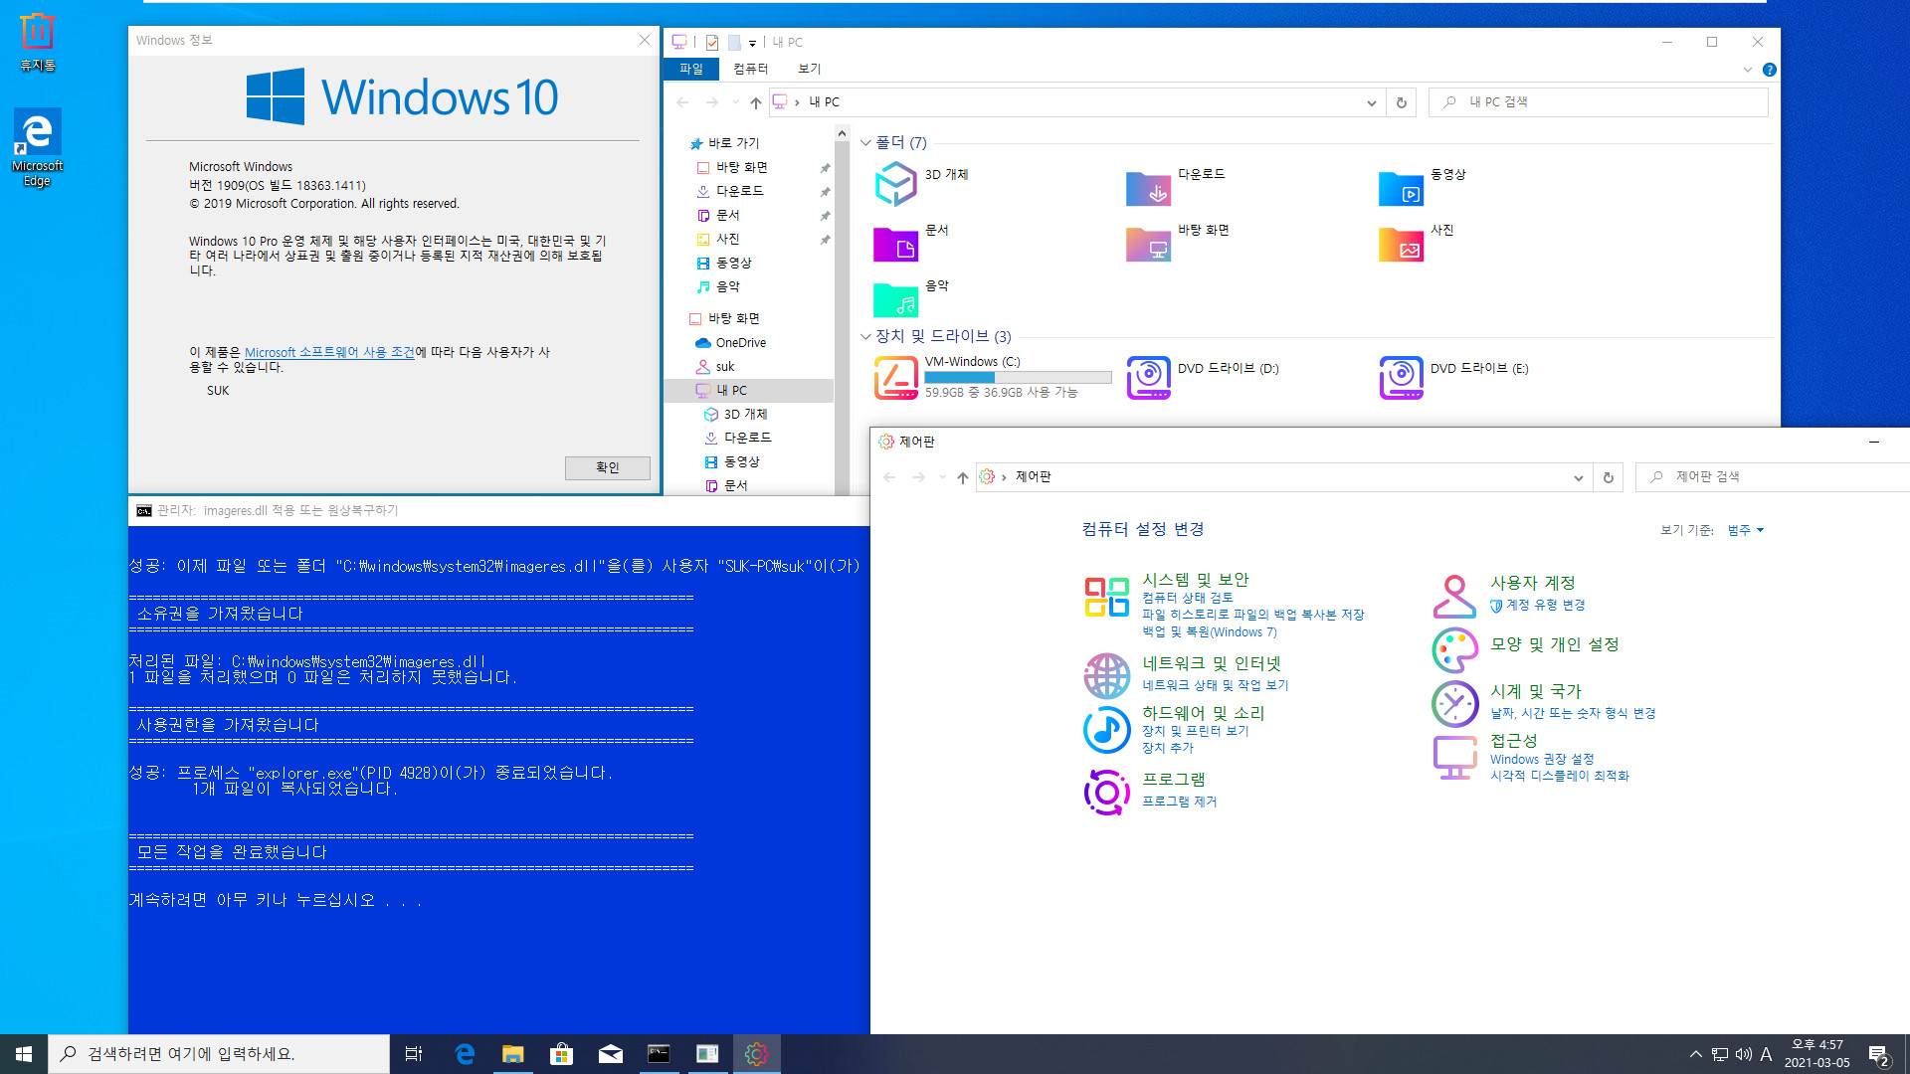Image resolution: width=1910 pixels, height=1074 pixels.
Task: Click 확인 button in Windows 정보
Action: click(608, 467)
